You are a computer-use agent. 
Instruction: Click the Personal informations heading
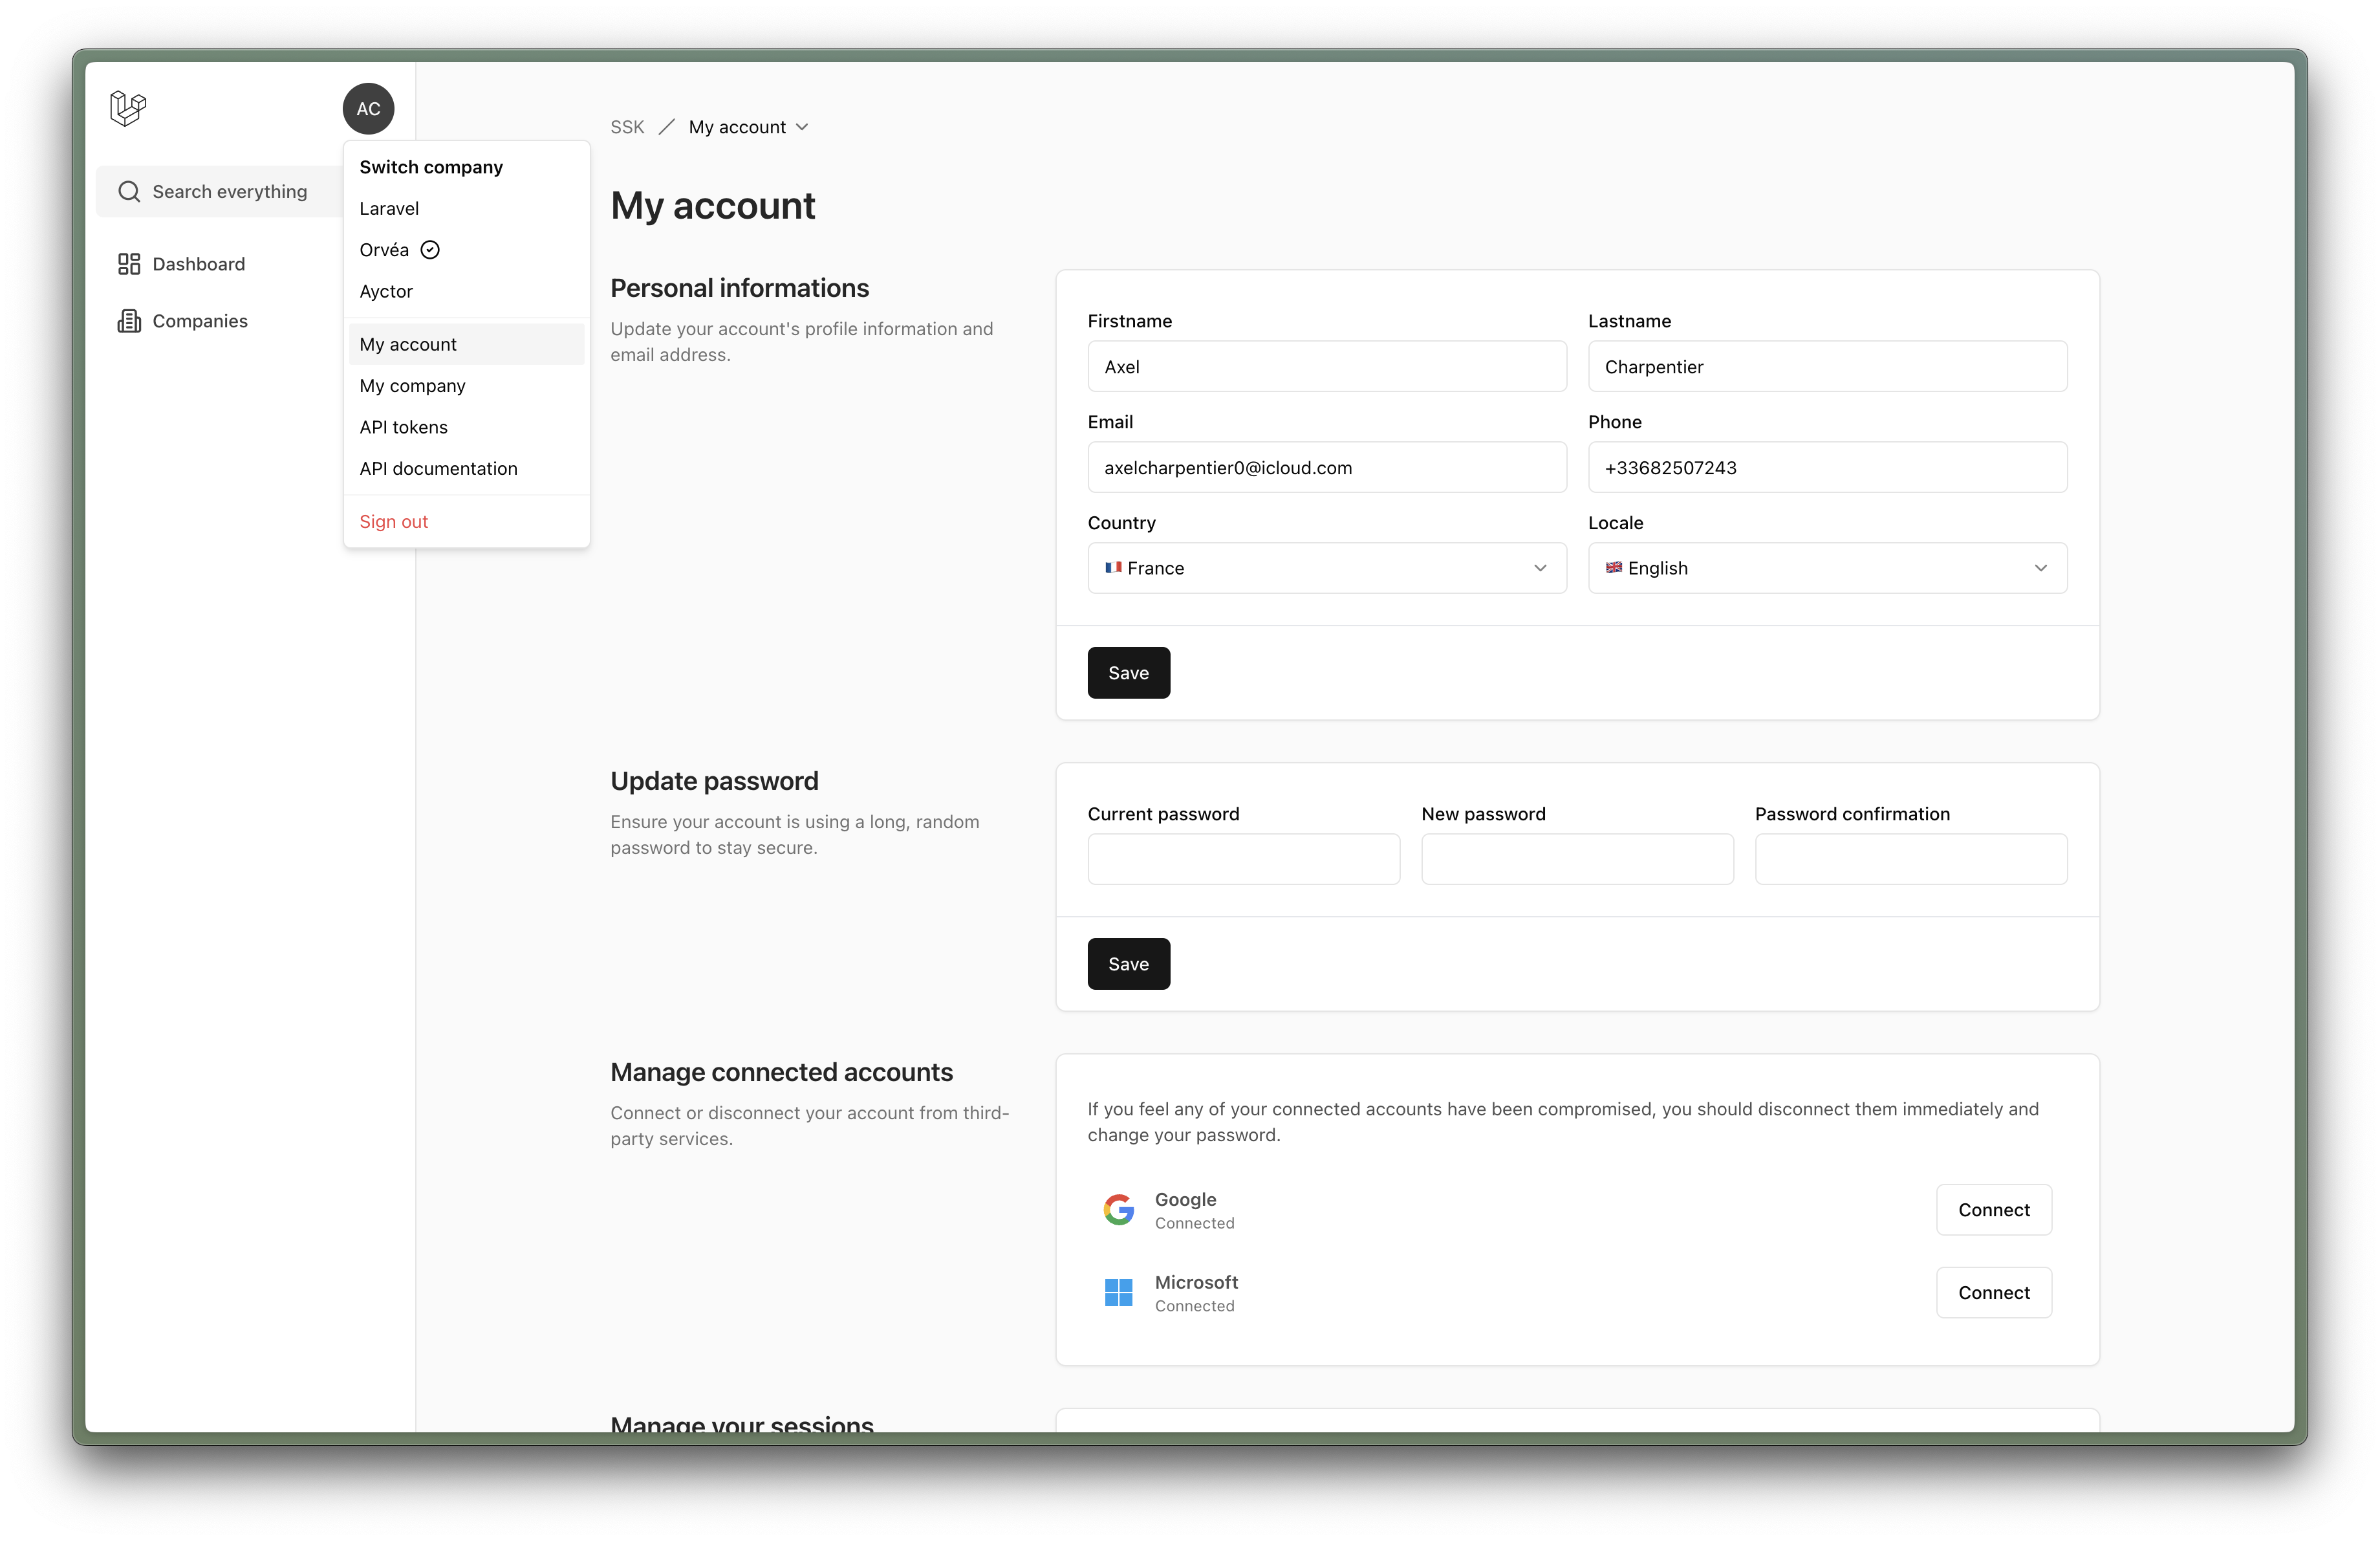click(740, 288)
